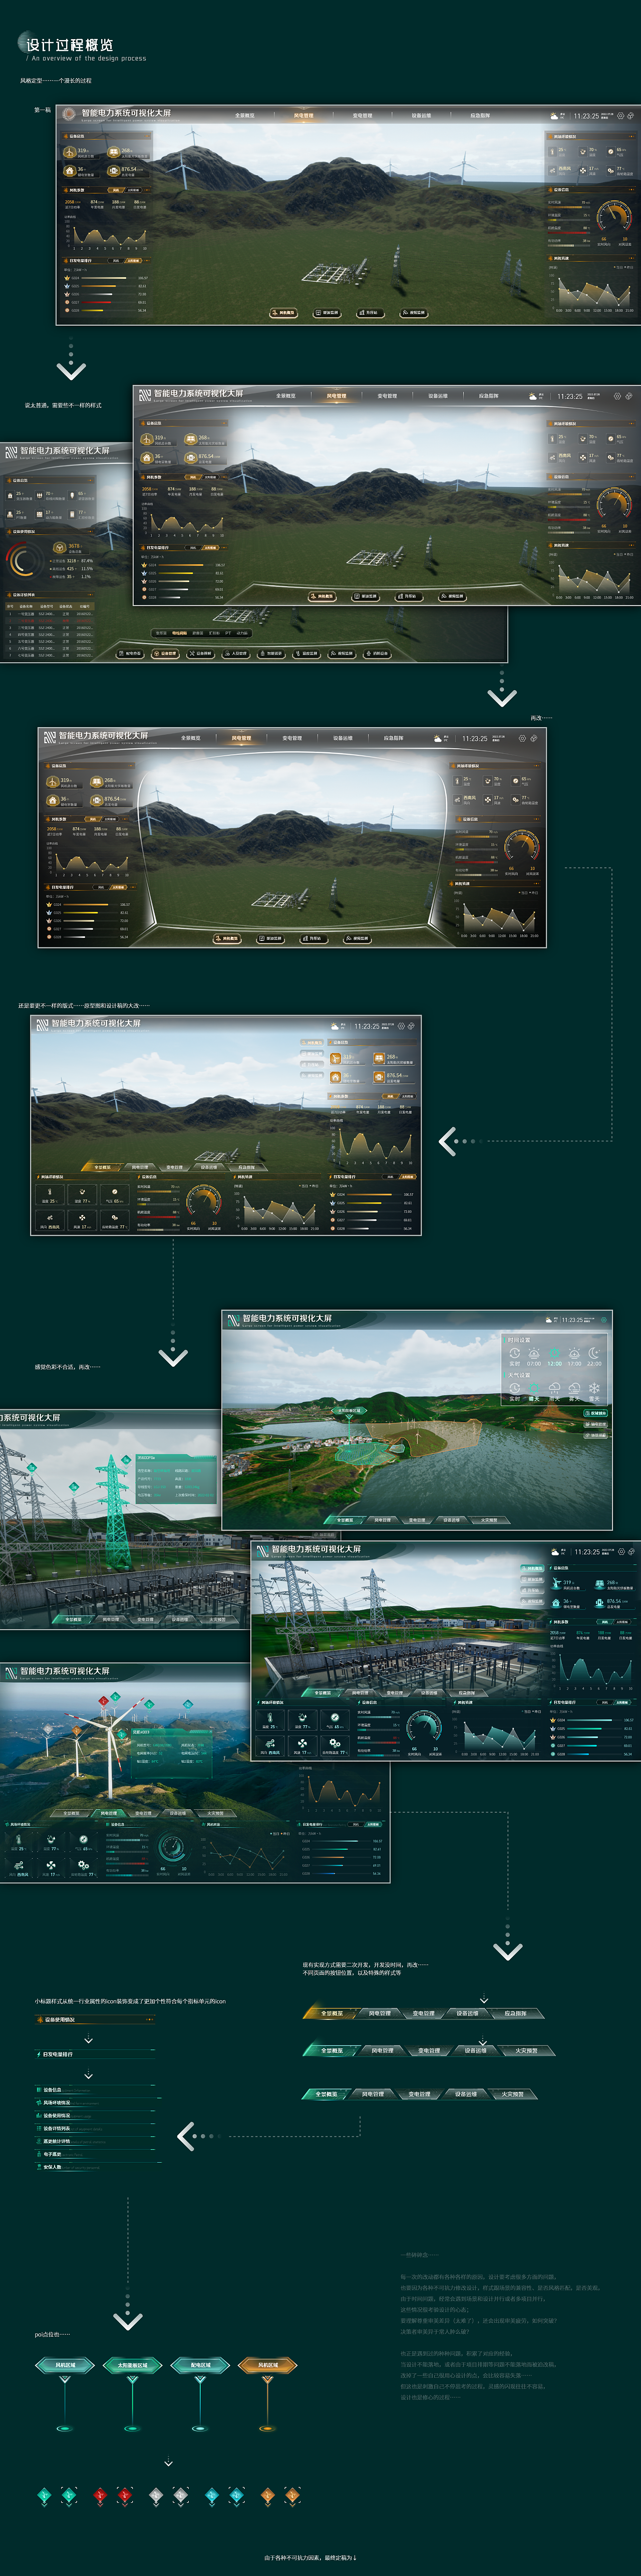Select the teal 风机区域 POI label
The image size is (641, 2576).
pos(64,2365)
